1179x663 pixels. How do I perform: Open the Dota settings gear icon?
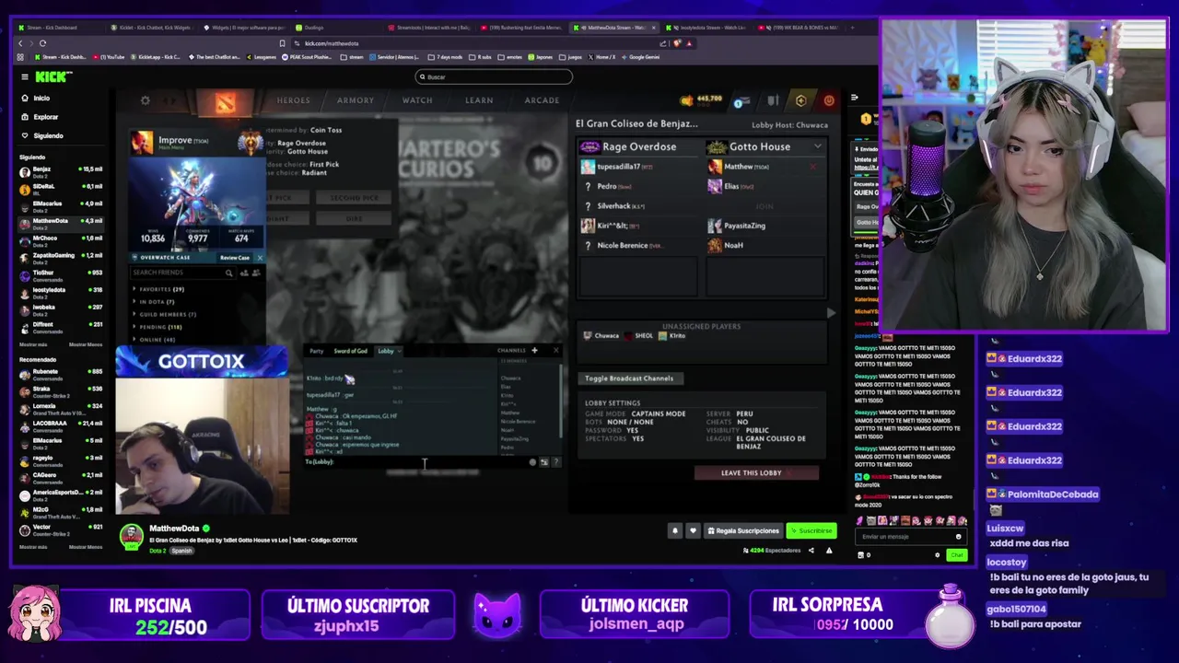145,100
